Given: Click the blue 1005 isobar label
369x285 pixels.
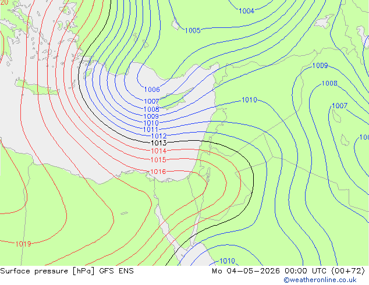Looking at the screenshot, I should point(193,31).
